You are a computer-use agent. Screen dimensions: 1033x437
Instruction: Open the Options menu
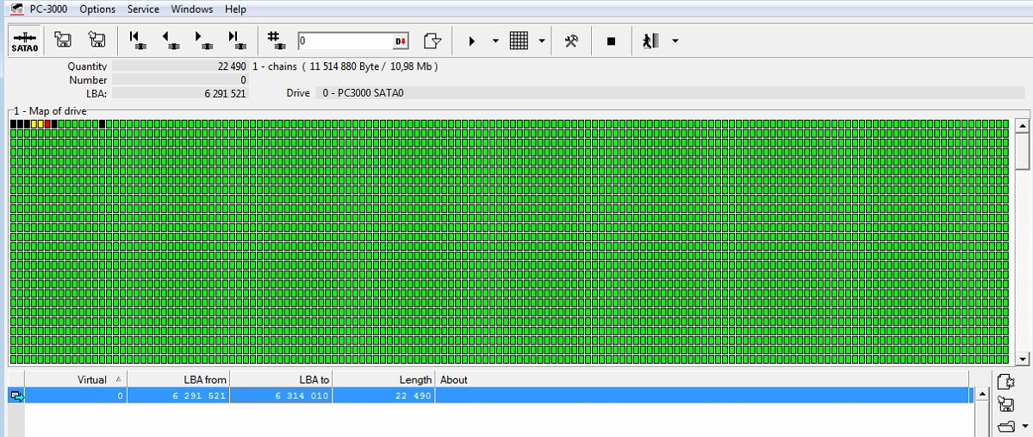click(97, 9)
